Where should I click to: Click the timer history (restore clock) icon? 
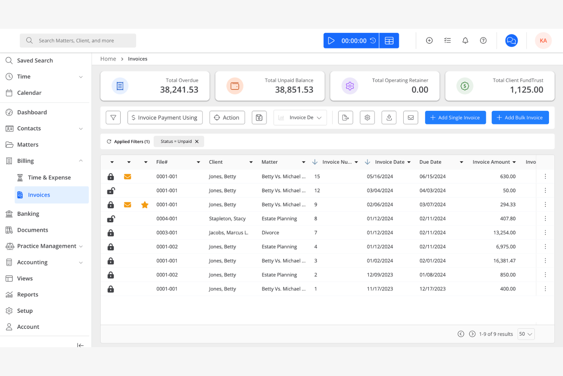[372, 40]
